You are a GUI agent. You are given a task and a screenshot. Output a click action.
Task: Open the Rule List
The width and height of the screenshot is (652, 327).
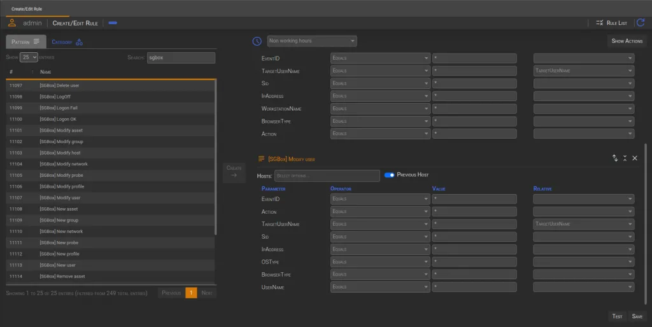tap(611, 23)
